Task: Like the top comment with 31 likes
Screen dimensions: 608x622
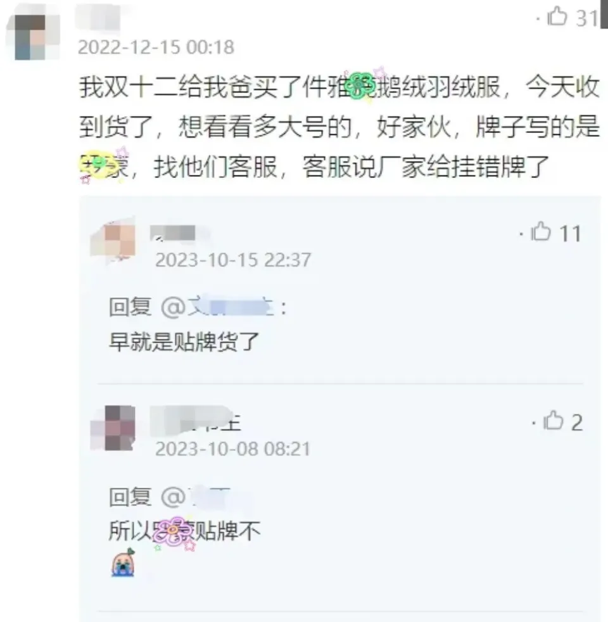Action: click(x=557, y=17)
